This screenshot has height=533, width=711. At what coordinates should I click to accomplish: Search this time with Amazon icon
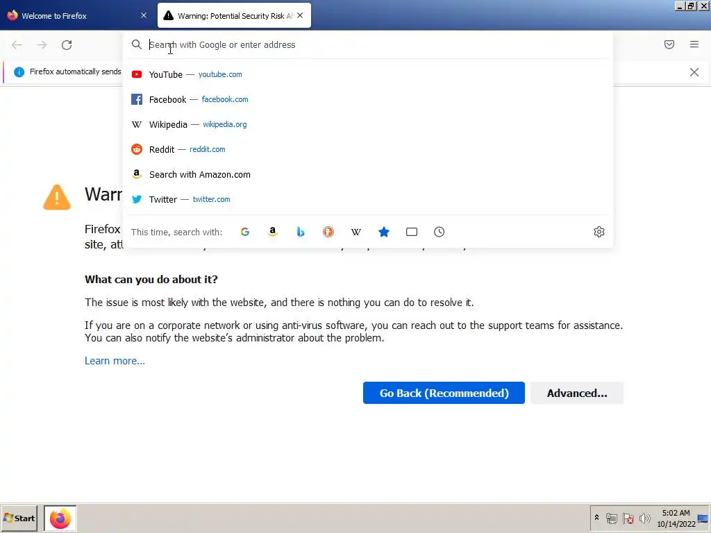coord(272,232)
